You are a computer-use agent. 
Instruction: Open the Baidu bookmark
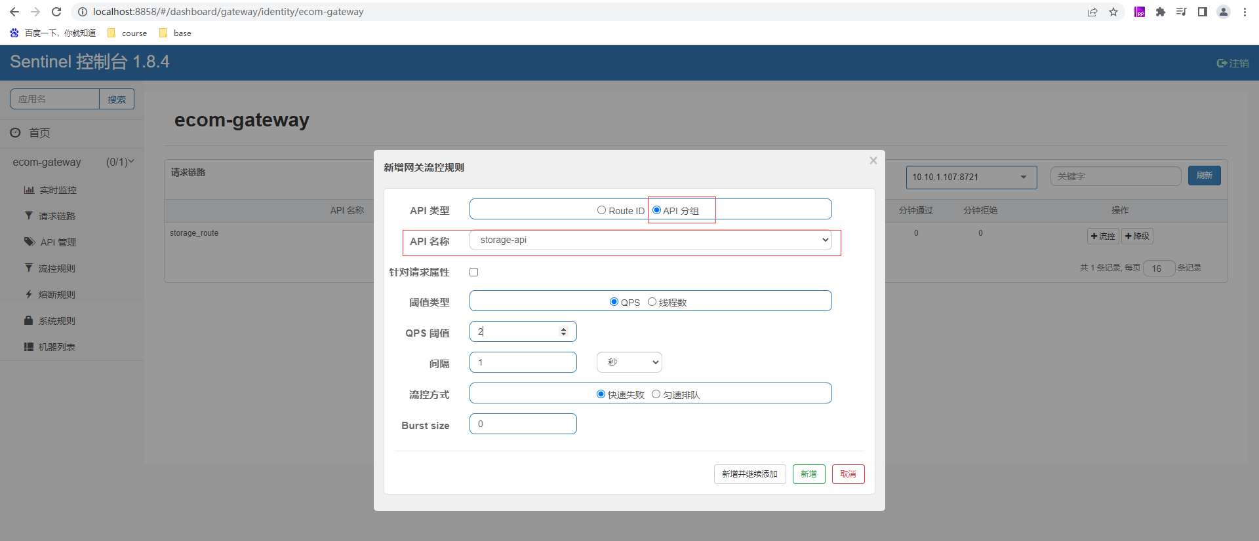(52, 33)
